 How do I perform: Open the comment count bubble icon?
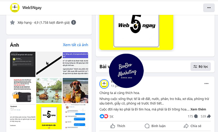point(196,116)
